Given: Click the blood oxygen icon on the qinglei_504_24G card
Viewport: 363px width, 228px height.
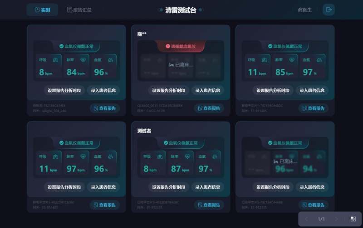Looking at the screenshot, I should [111, 60].
